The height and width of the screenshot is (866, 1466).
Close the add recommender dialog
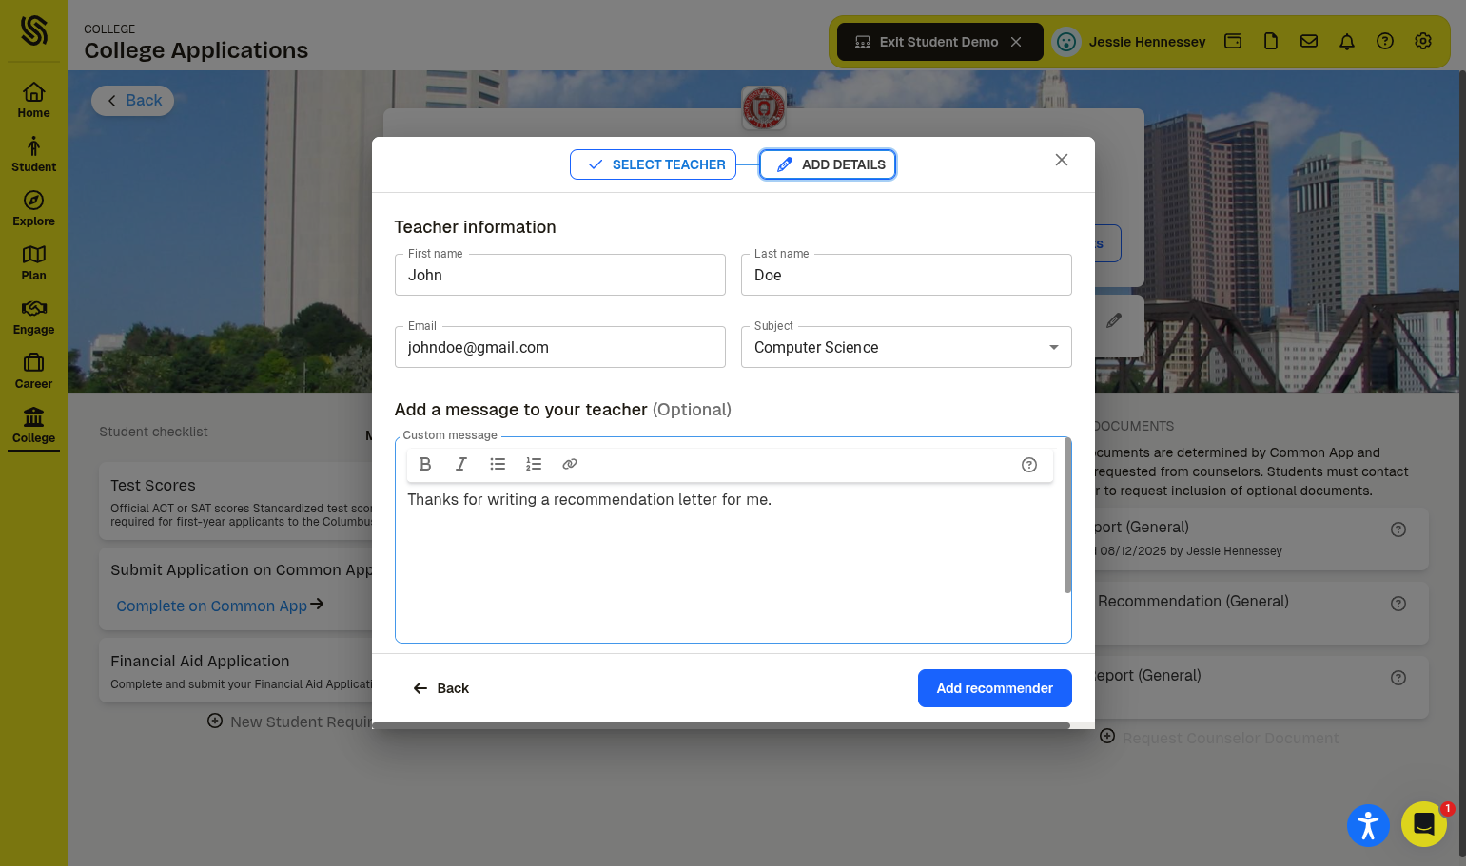[x=1062, y=160]
